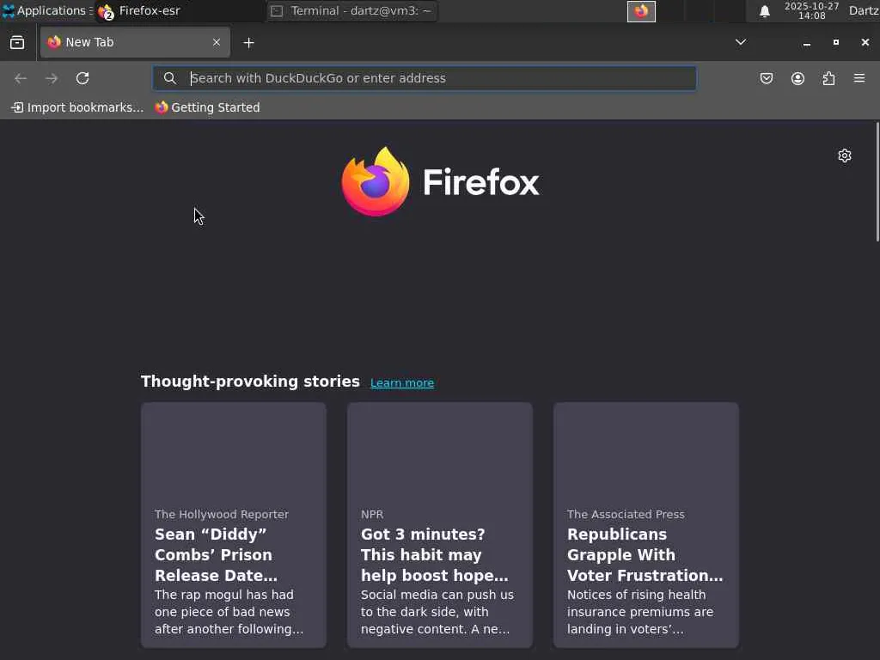Open the Firefox account icon
The image size is (880, 660).
click(797, 78)
